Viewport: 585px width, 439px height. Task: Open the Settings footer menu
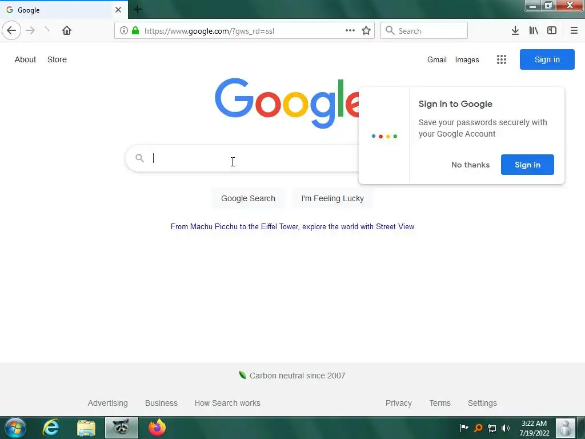coord(482,403)
